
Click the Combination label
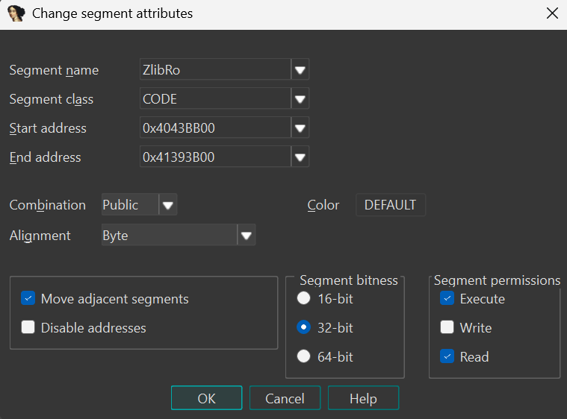(x=47, y=205)
